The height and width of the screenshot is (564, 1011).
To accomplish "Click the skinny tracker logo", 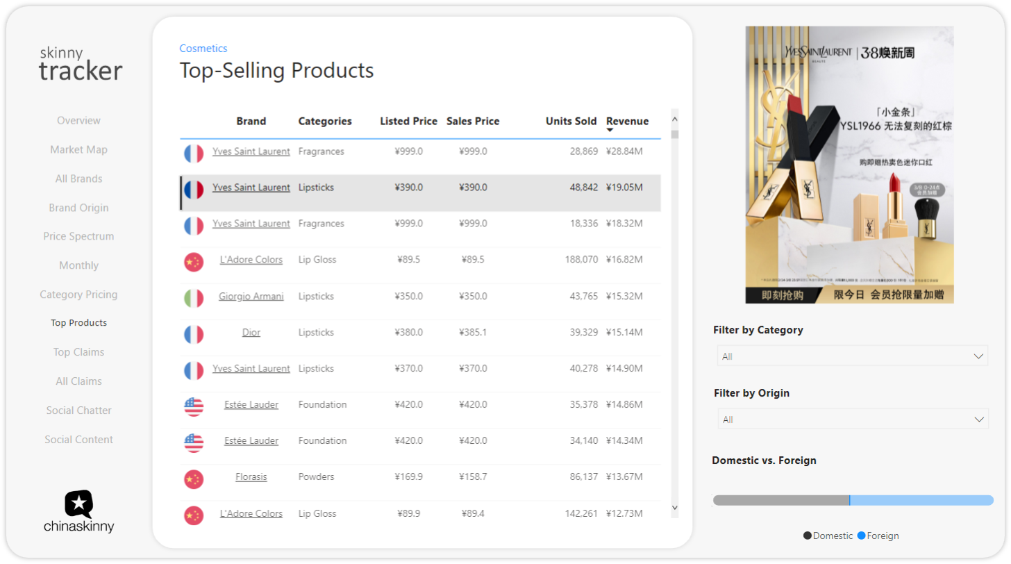I will point(81,64).
